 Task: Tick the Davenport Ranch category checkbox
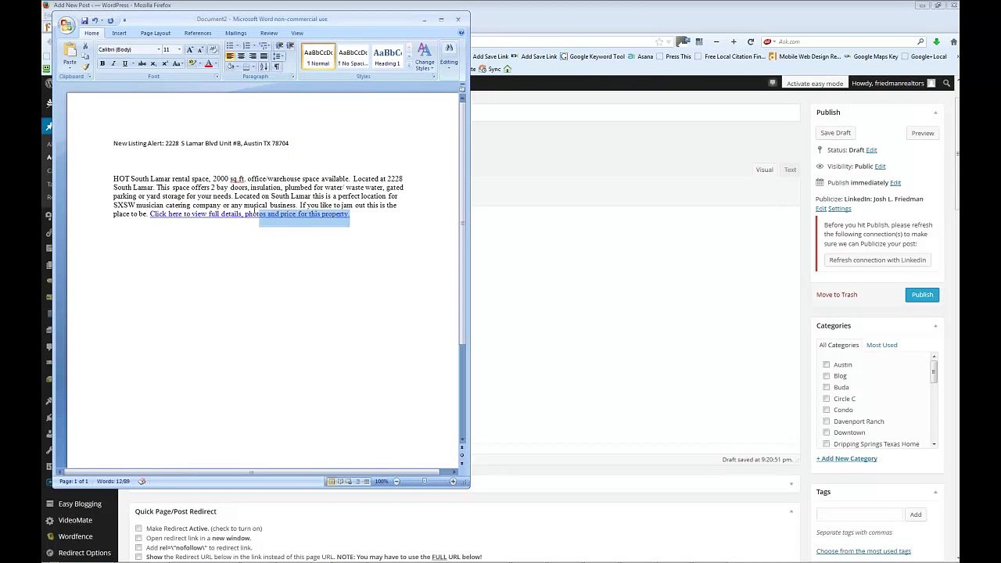tap(826, 421)
